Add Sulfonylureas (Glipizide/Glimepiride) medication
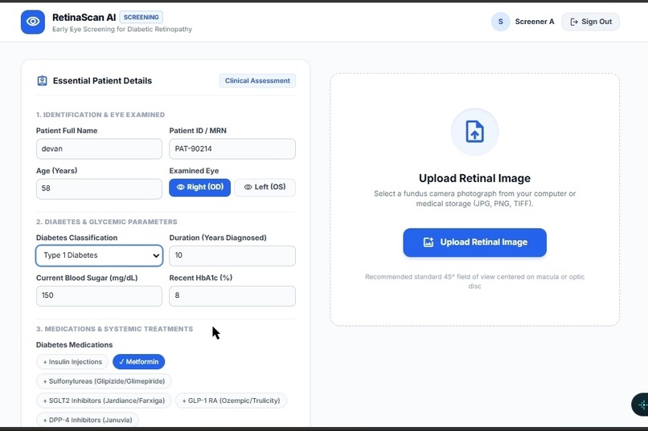The height and width of the screenshot is (431, 648). pyautogui.click(x=104, y=381)
